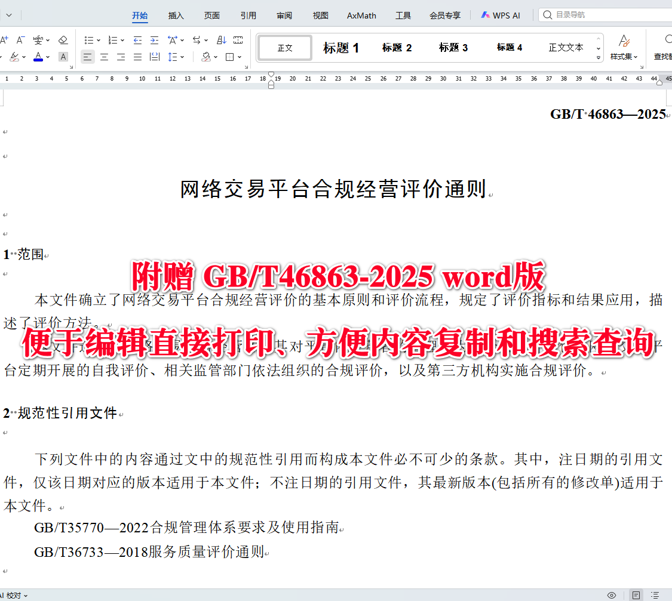
Task: Open the AI 校对 dropdown
Action: point(15,595)
